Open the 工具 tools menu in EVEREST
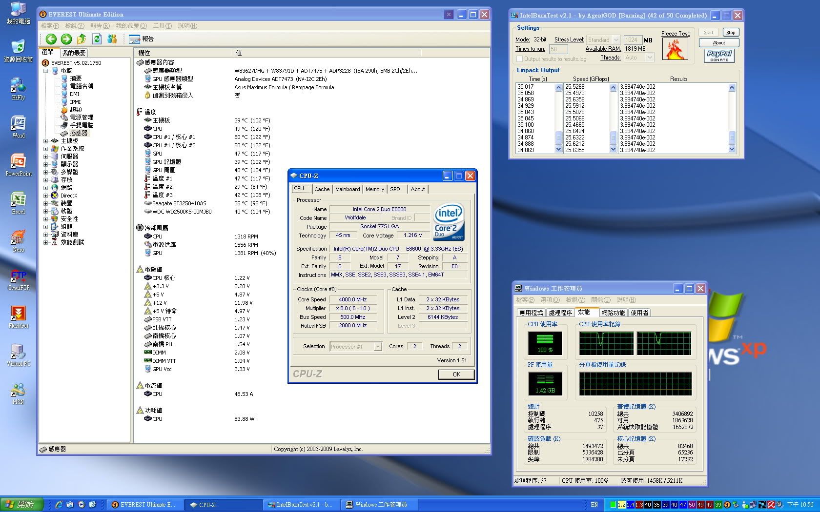 coord(163,26)
